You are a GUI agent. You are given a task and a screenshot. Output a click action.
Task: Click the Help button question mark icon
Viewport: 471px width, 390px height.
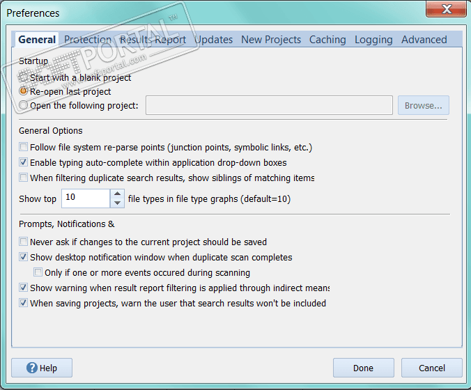tap(31, 368)
